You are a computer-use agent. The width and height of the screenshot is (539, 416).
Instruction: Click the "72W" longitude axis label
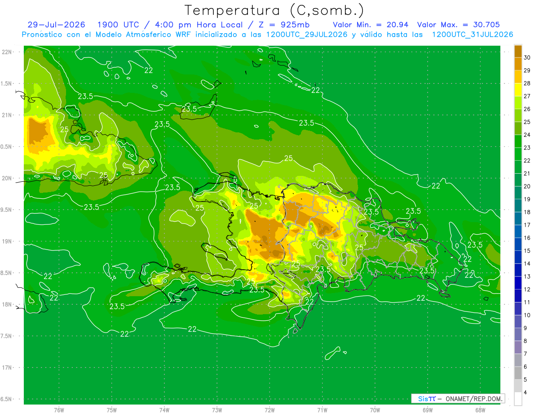(x=269, y=410)
